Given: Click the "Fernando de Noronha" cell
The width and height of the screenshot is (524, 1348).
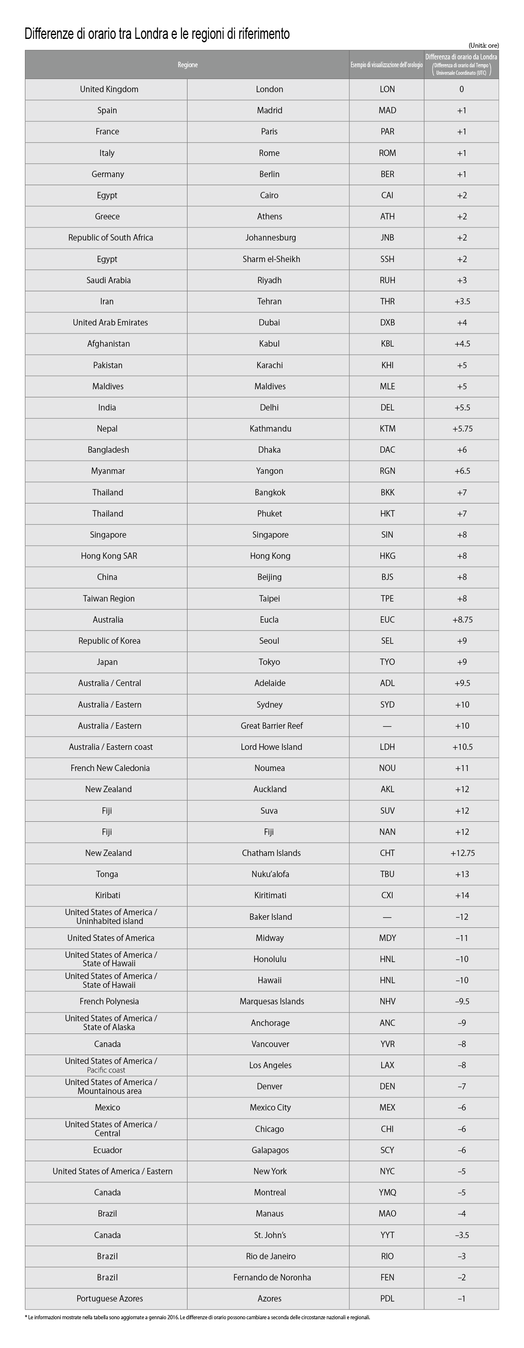Looking at the screenshot, I should coord(272,1277).
